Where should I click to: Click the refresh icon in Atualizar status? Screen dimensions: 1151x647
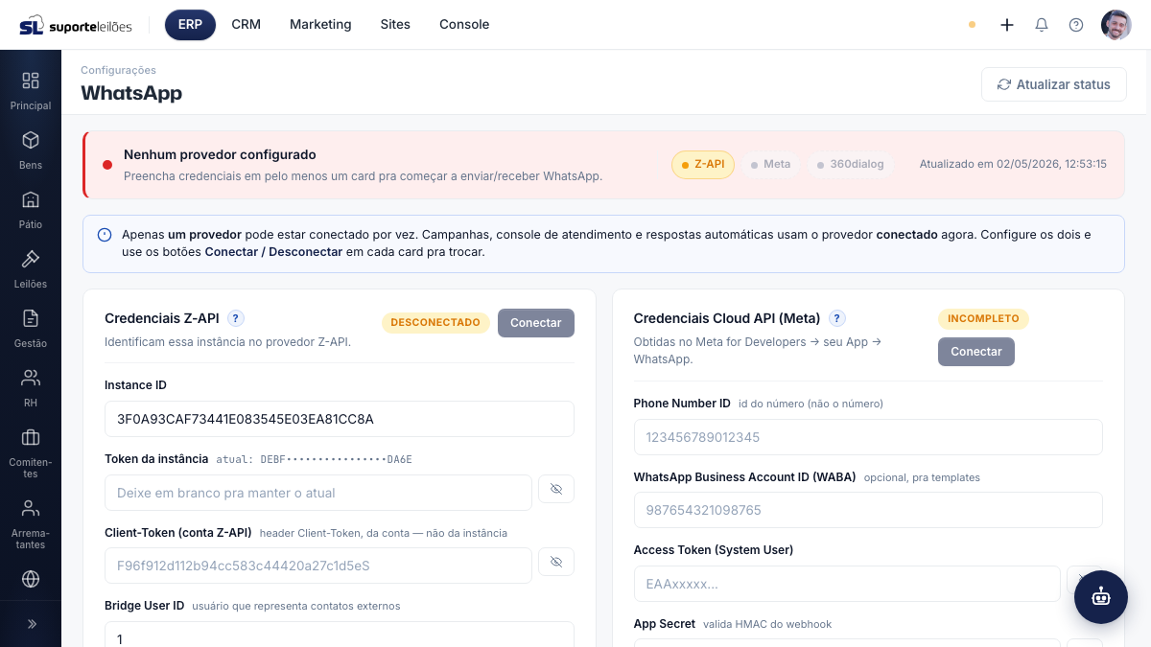click(x=1004, y=84)
